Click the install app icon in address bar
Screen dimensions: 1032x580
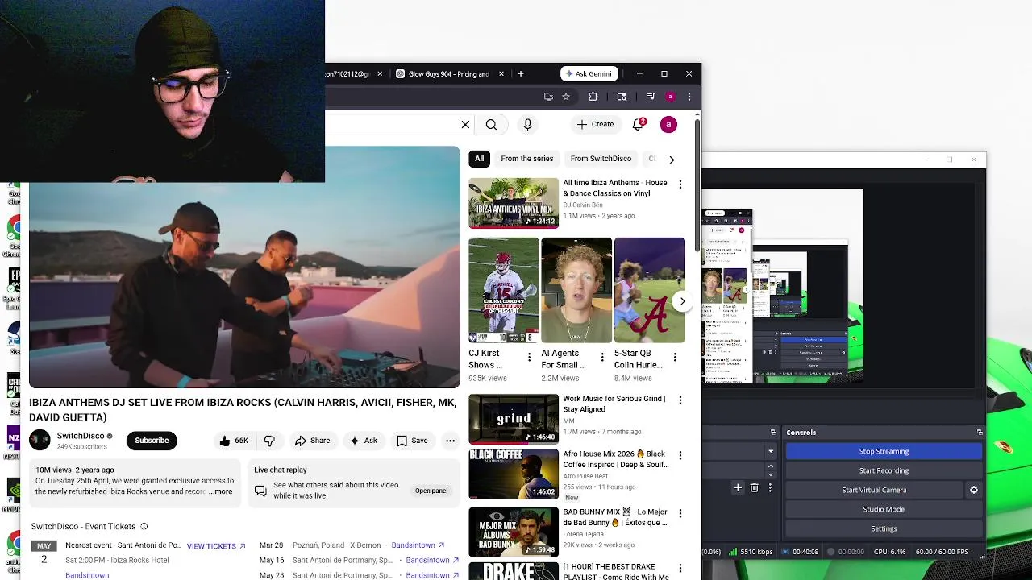click(x=548, y=97)
